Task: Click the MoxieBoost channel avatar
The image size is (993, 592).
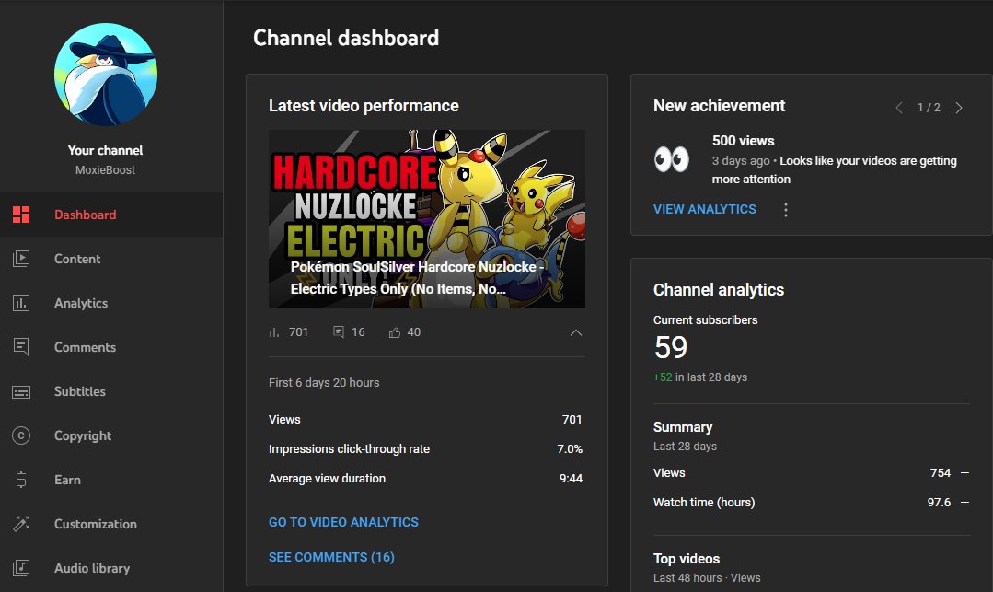Action: (106, 75)
